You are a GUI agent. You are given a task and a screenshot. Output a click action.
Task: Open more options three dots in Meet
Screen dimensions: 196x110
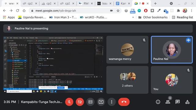click(x=111, y=102)
